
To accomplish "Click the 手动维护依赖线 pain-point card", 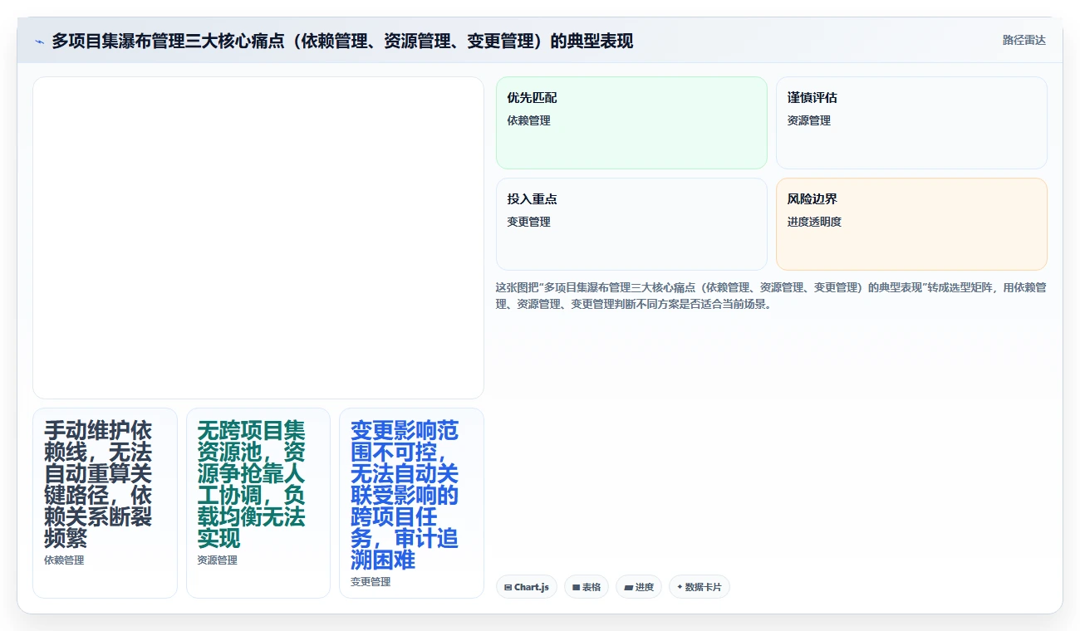I will point(105,502).
